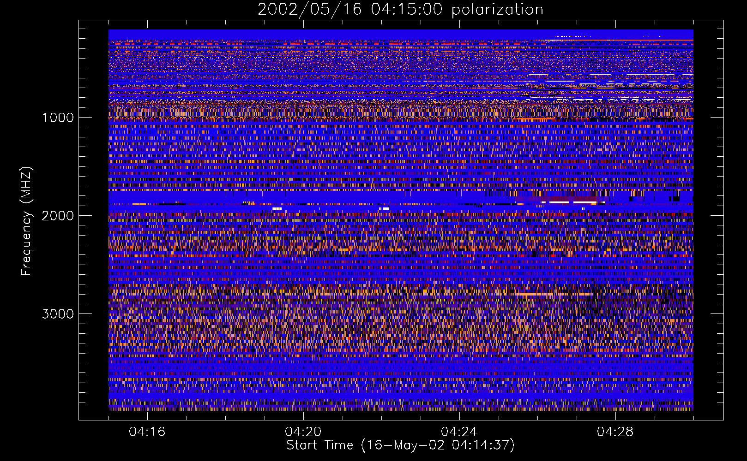The image size is (747, 461).
Task: Click the 04:24 time tick label
Action: click(459, 432)
